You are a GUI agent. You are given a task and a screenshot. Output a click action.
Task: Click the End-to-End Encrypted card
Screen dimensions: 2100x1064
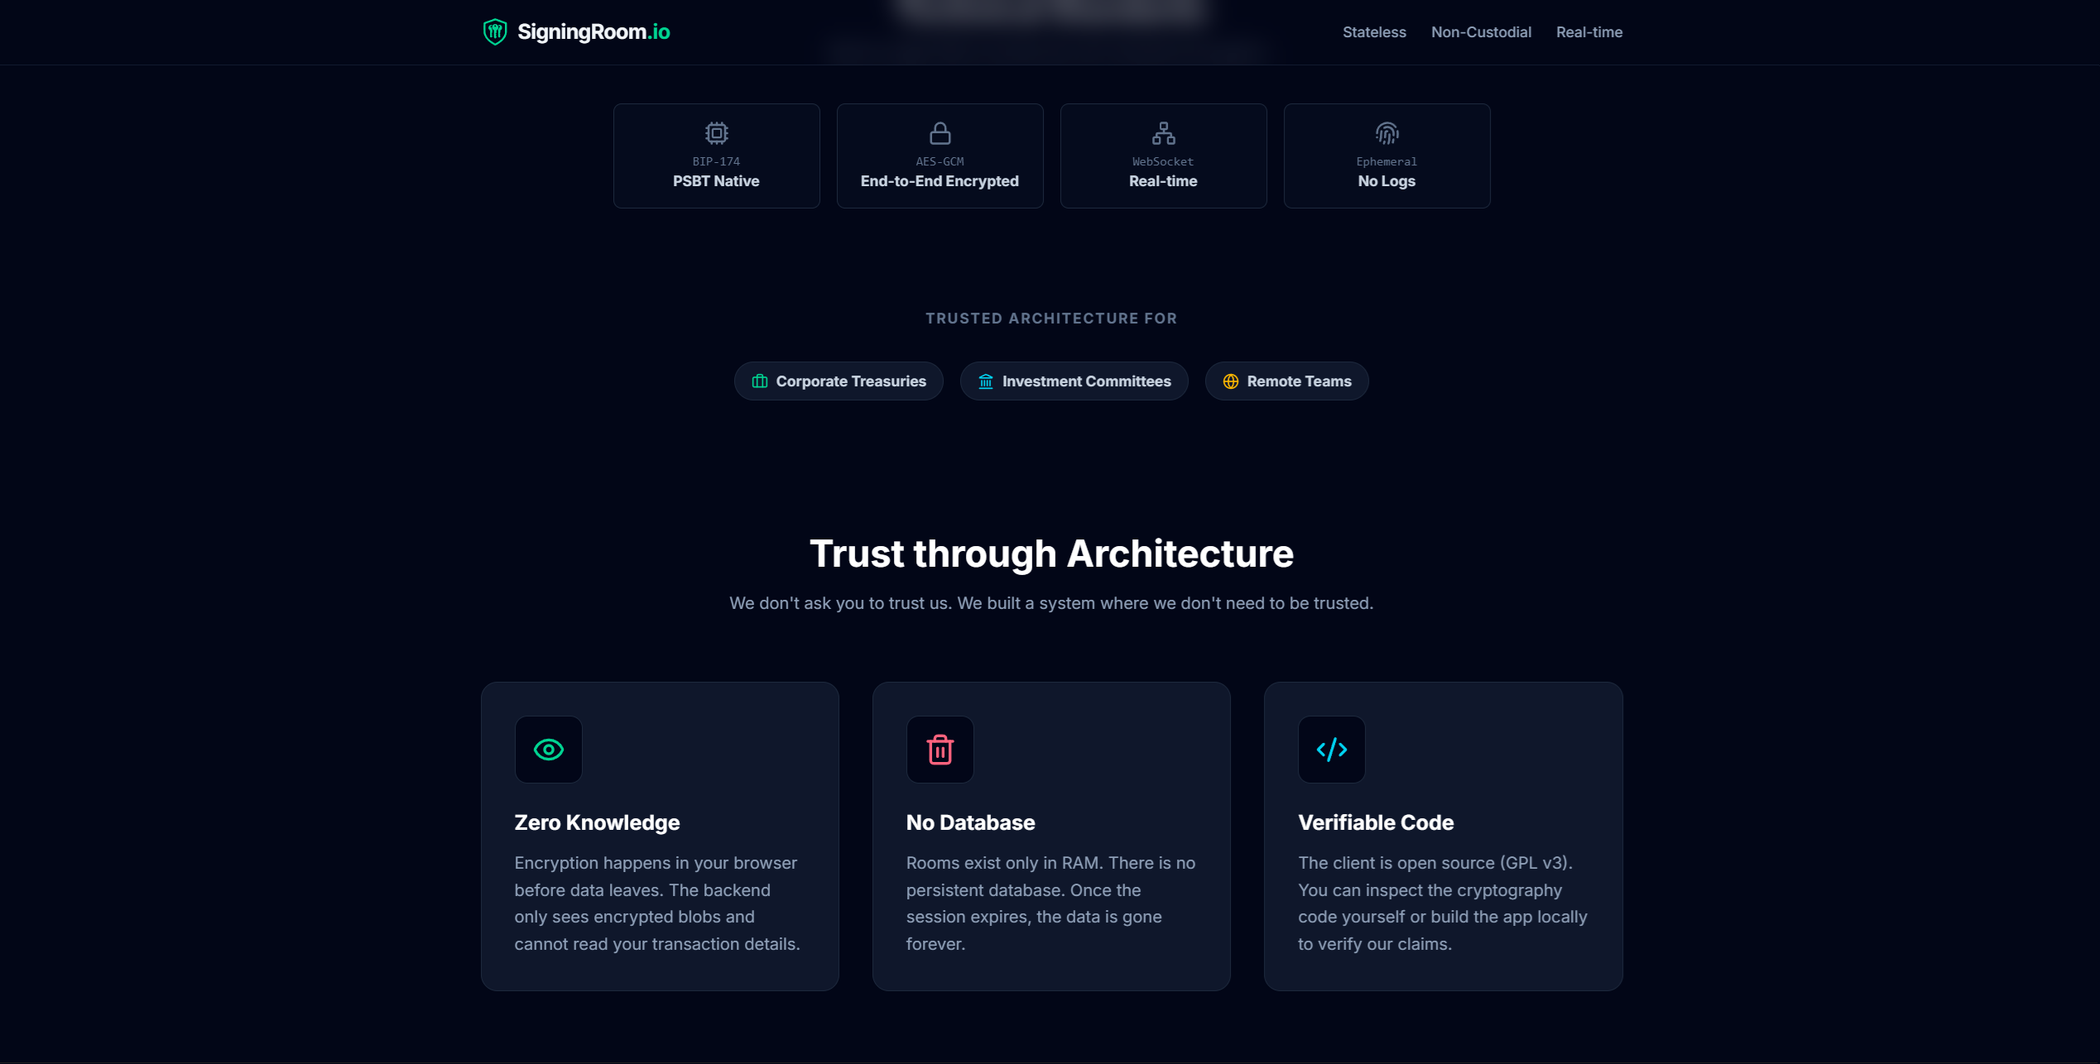coord(939,156)
